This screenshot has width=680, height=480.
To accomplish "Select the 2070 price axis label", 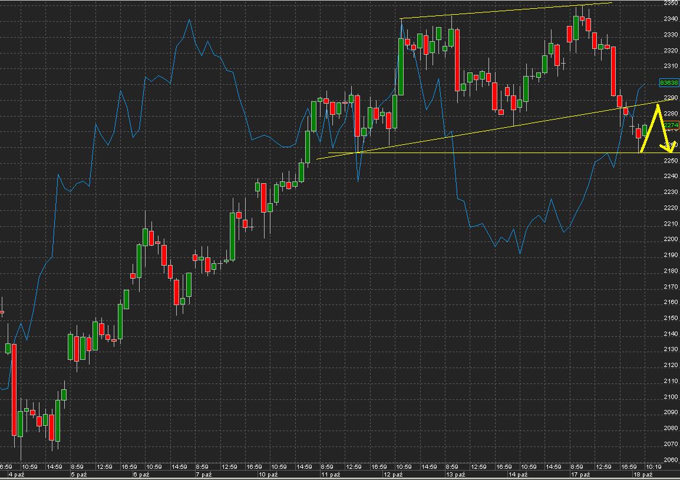I will tap(671, 443).
